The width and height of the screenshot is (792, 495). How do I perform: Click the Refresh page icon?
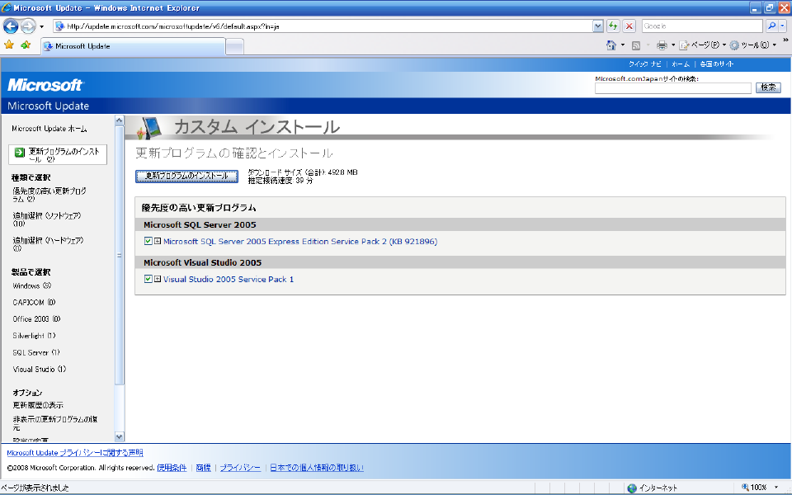tap(613, 26)
